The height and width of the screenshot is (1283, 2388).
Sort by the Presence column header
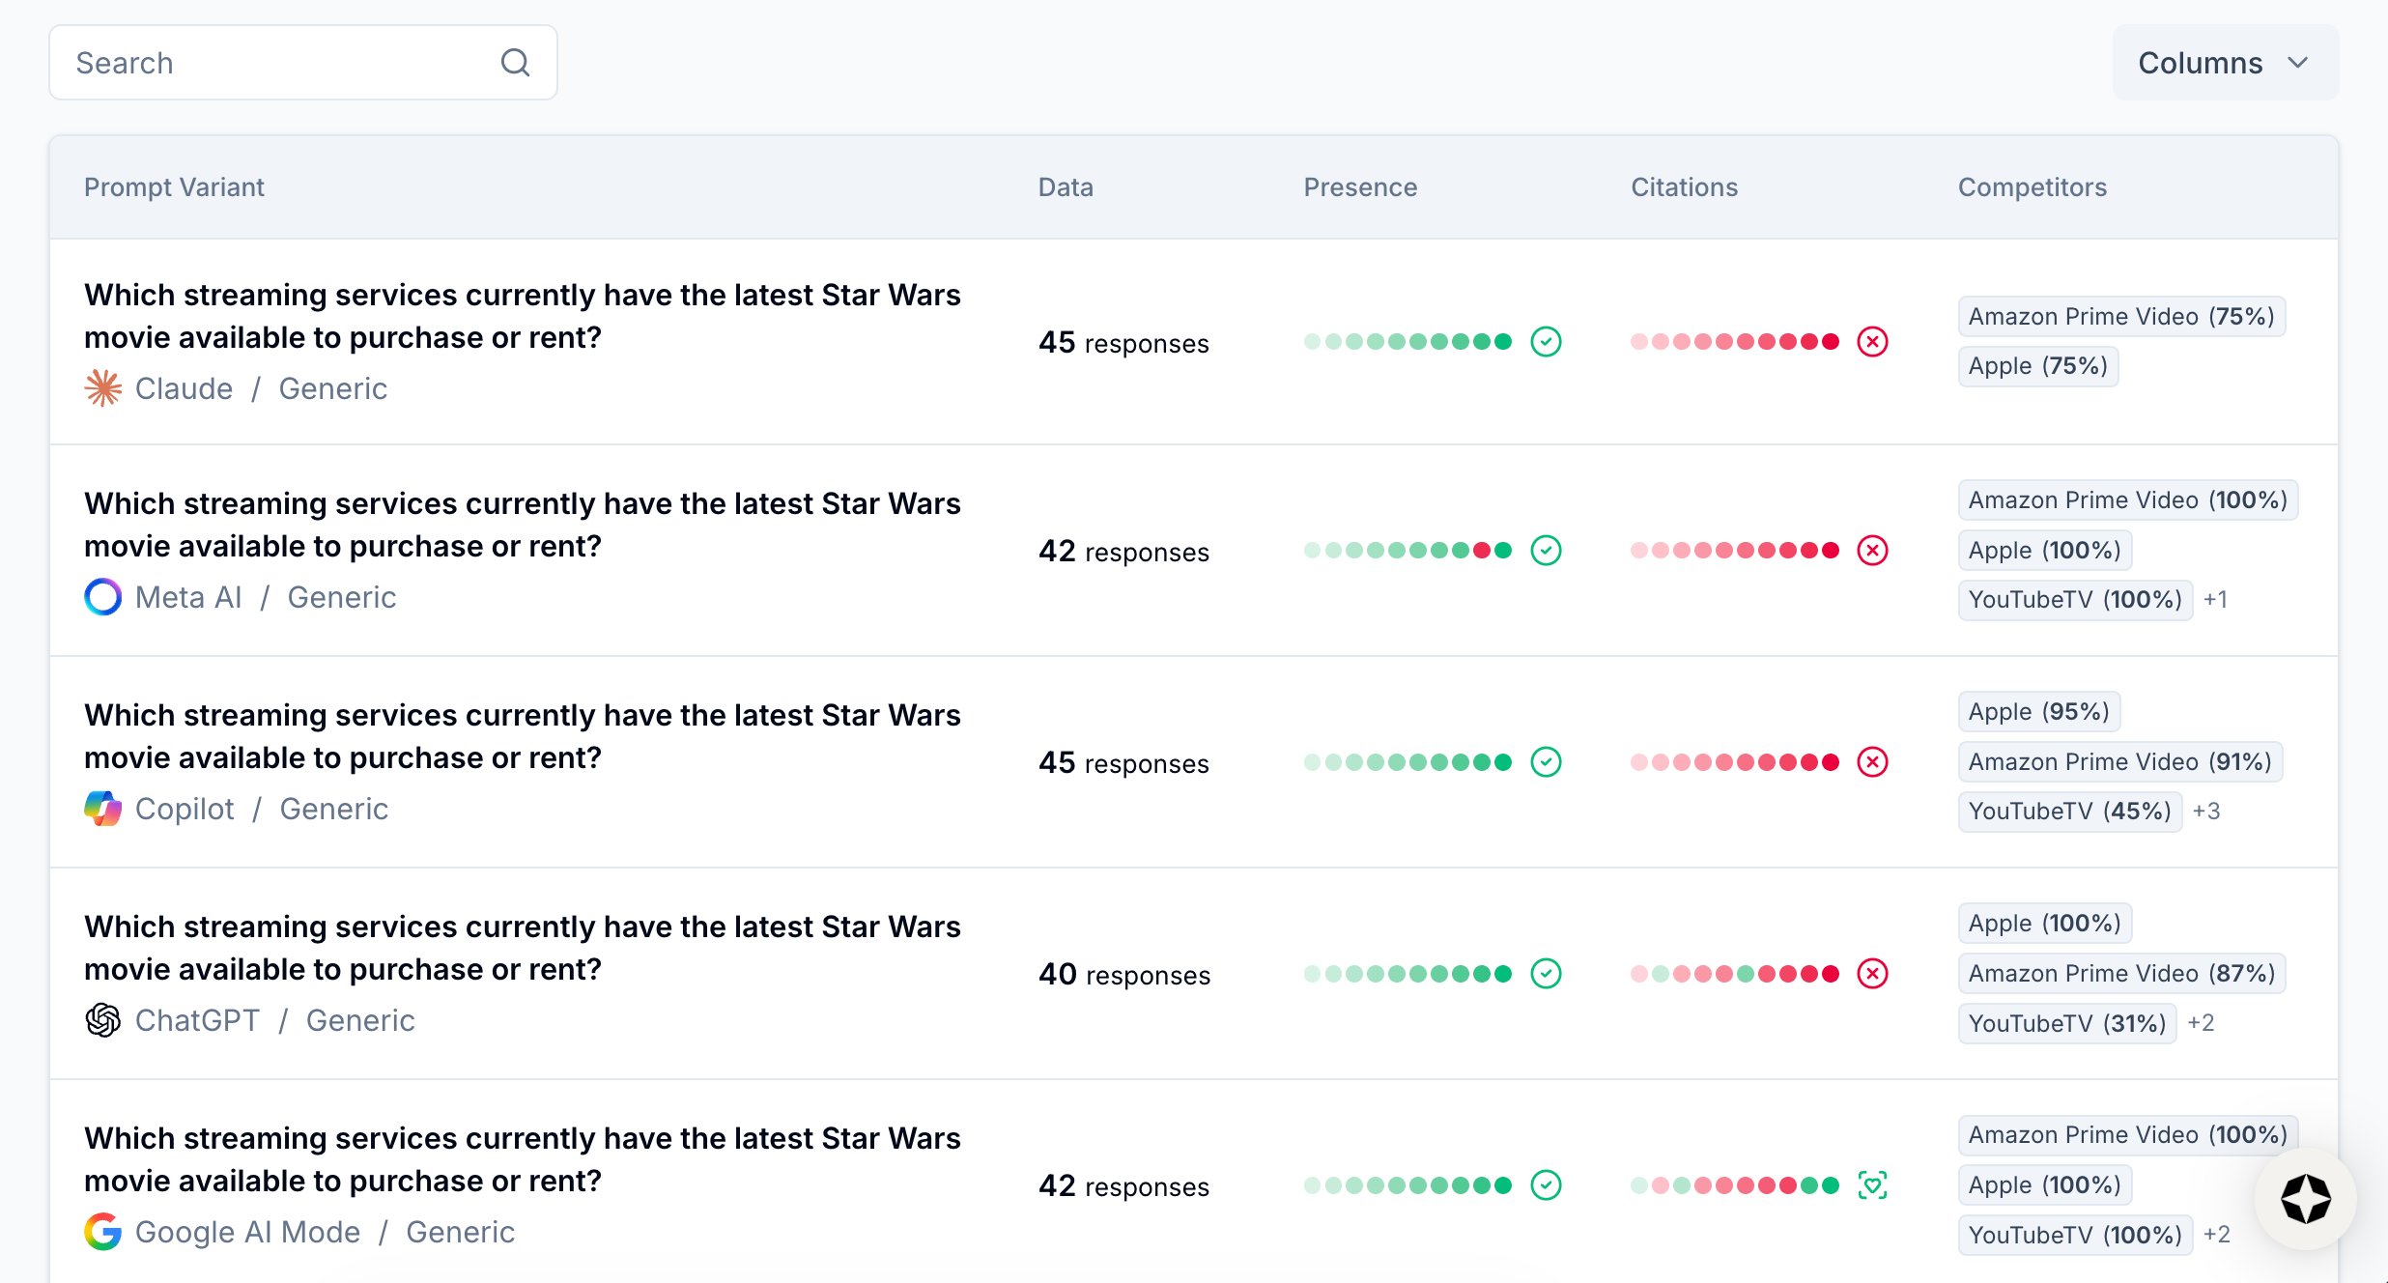(1360, 187)
